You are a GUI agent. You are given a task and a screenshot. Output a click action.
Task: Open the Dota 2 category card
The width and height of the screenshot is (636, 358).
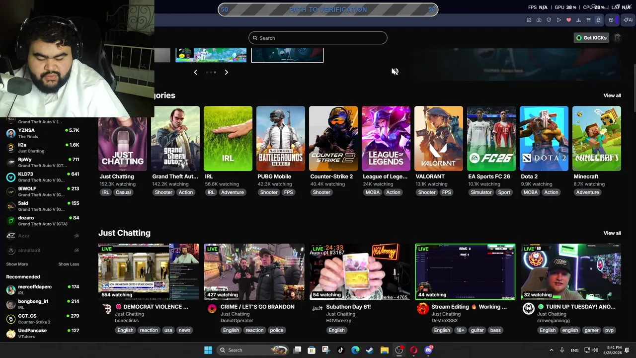(x=544, y=139)
